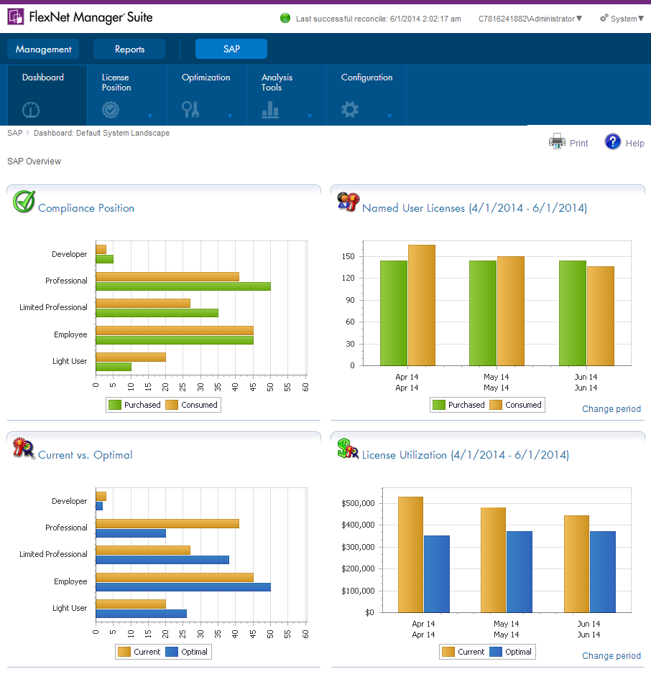Click the Purchased green legend swatch in Compliance Position

pos(115,405)
